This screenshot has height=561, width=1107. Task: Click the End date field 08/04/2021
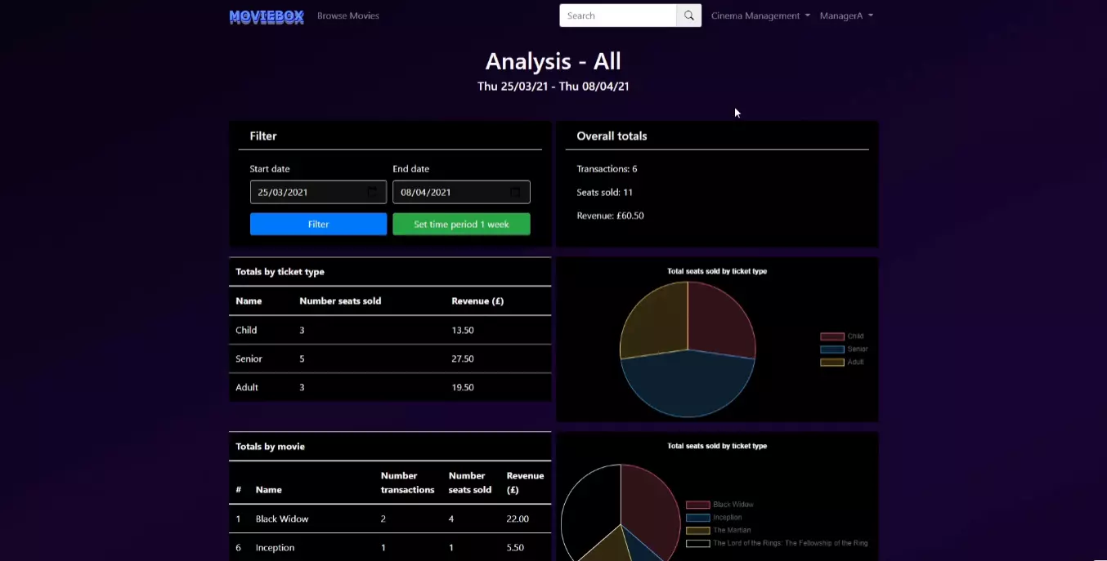coord(461,192)
